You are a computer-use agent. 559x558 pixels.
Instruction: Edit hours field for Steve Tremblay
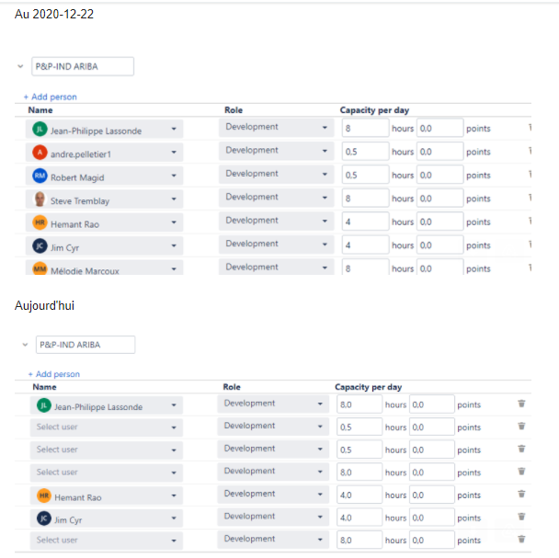[365, 199]
